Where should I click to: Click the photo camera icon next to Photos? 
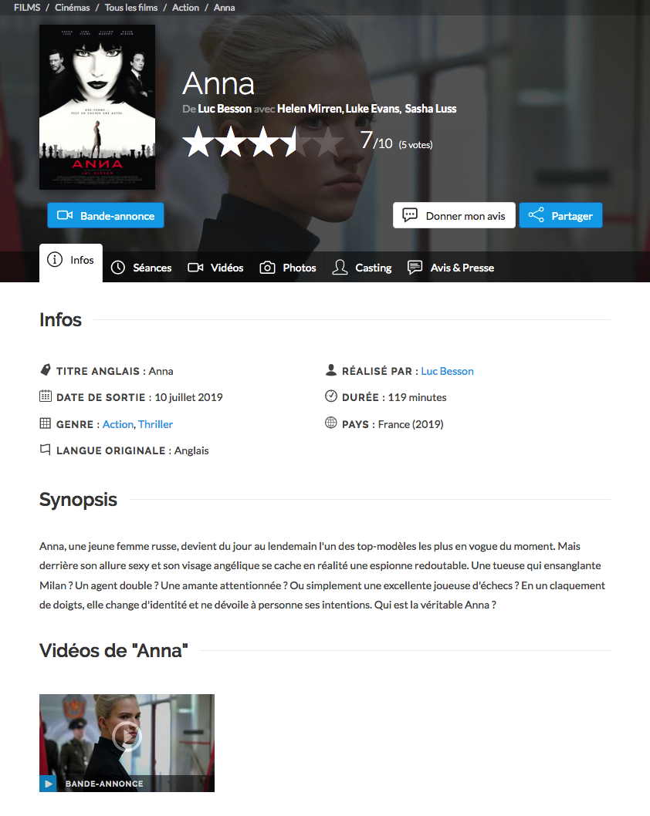point(267,268)
